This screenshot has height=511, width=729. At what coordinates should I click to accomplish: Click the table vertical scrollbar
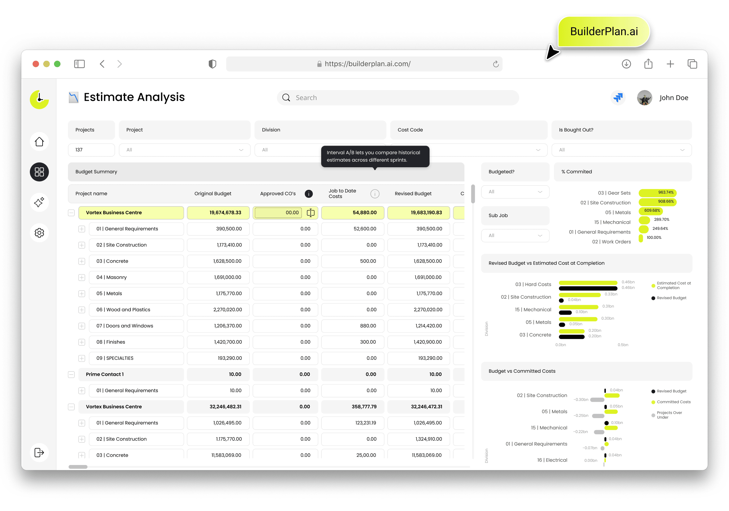point(473,193)
